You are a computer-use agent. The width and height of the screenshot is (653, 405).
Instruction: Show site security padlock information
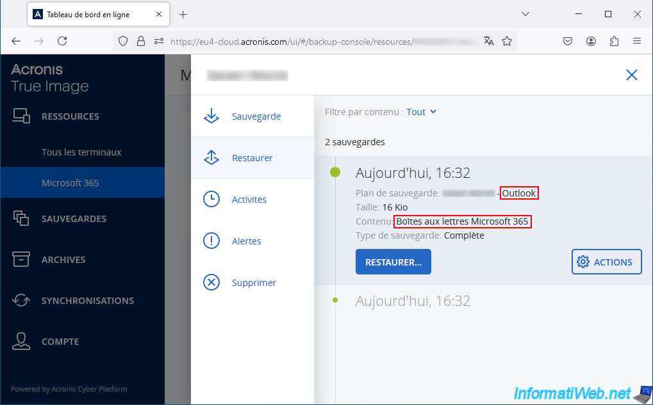[x=141, y=41]
